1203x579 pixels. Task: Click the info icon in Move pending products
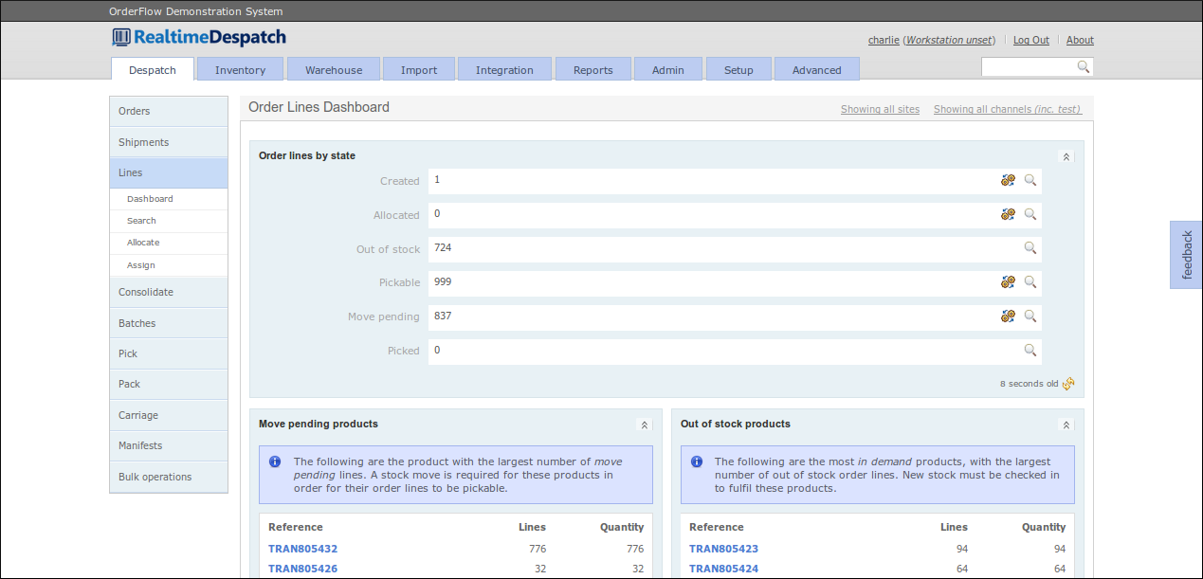[275, 461]
